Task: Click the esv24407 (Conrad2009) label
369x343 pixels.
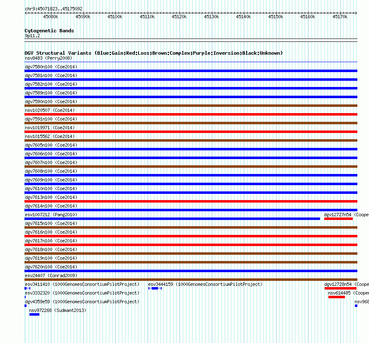Action: point(51,275)
